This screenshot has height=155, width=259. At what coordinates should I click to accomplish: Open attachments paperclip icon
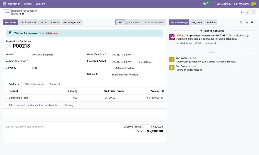pos(247,22)
